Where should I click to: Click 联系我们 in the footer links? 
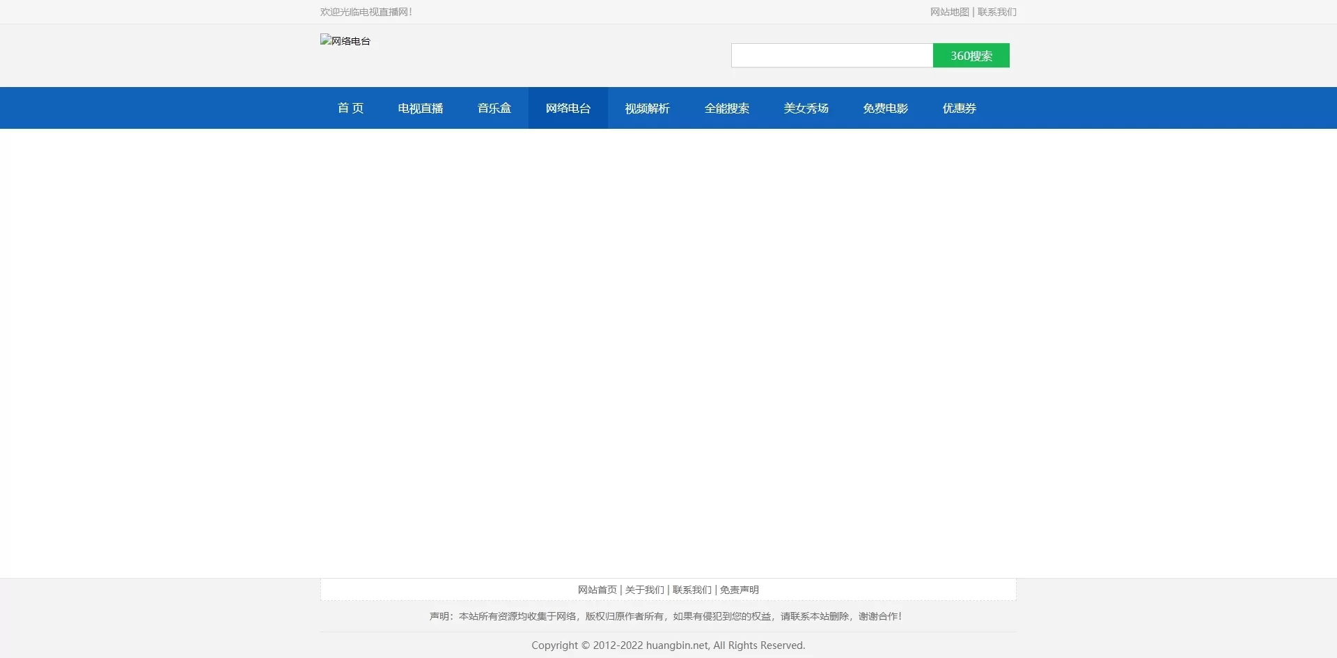tap(691, 590)
